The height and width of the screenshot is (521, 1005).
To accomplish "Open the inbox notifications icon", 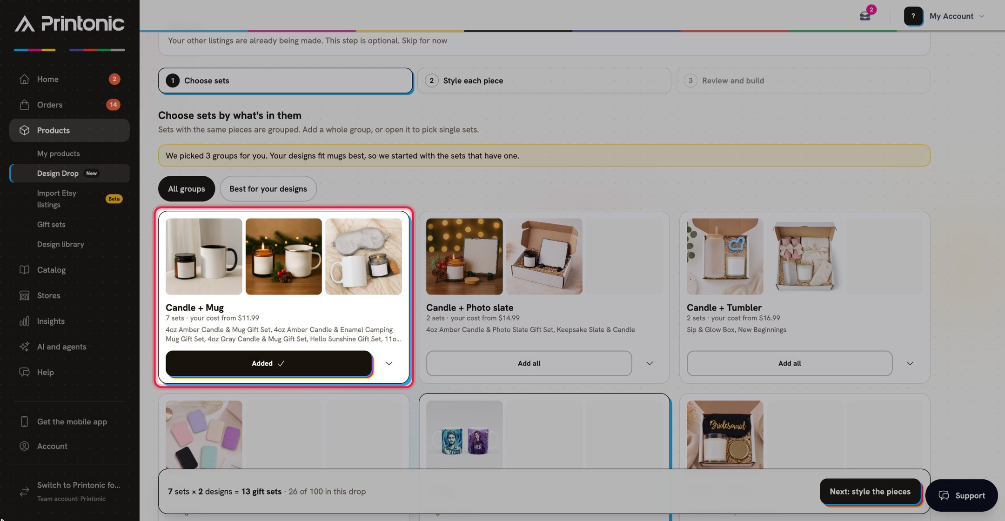I will point(865,16).
